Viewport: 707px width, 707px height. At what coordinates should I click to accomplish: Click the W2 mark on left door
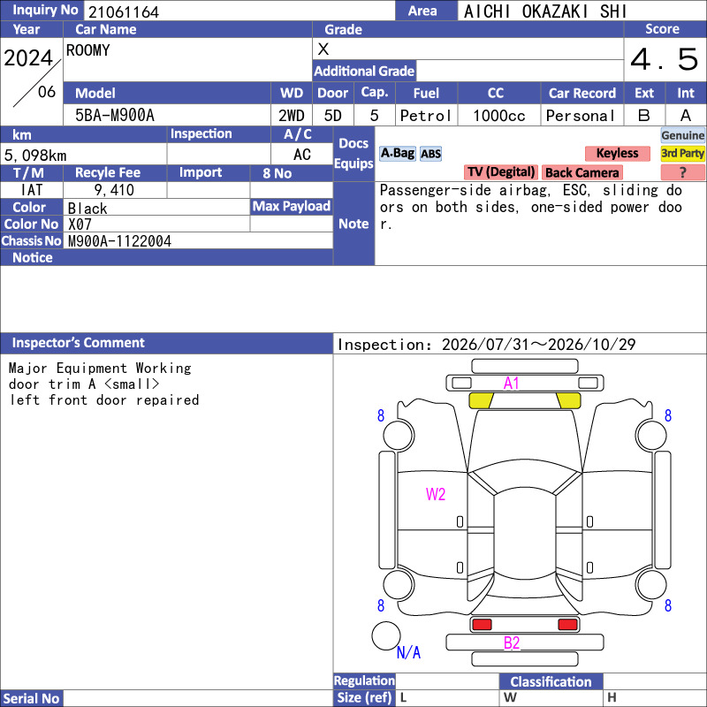[x=436, y=494]
